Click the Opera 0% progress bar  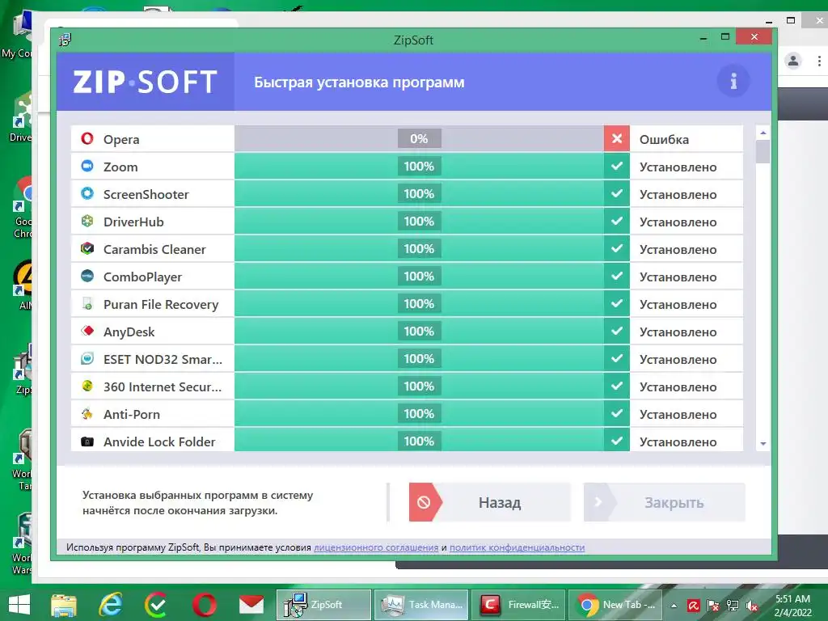point(420,139)
